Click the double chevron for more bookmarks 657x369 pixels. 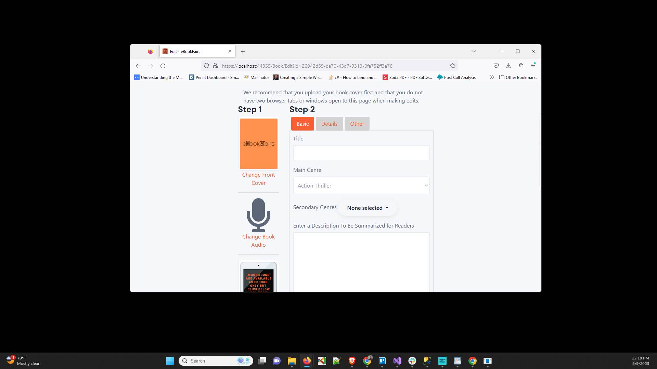coord(492,77)
